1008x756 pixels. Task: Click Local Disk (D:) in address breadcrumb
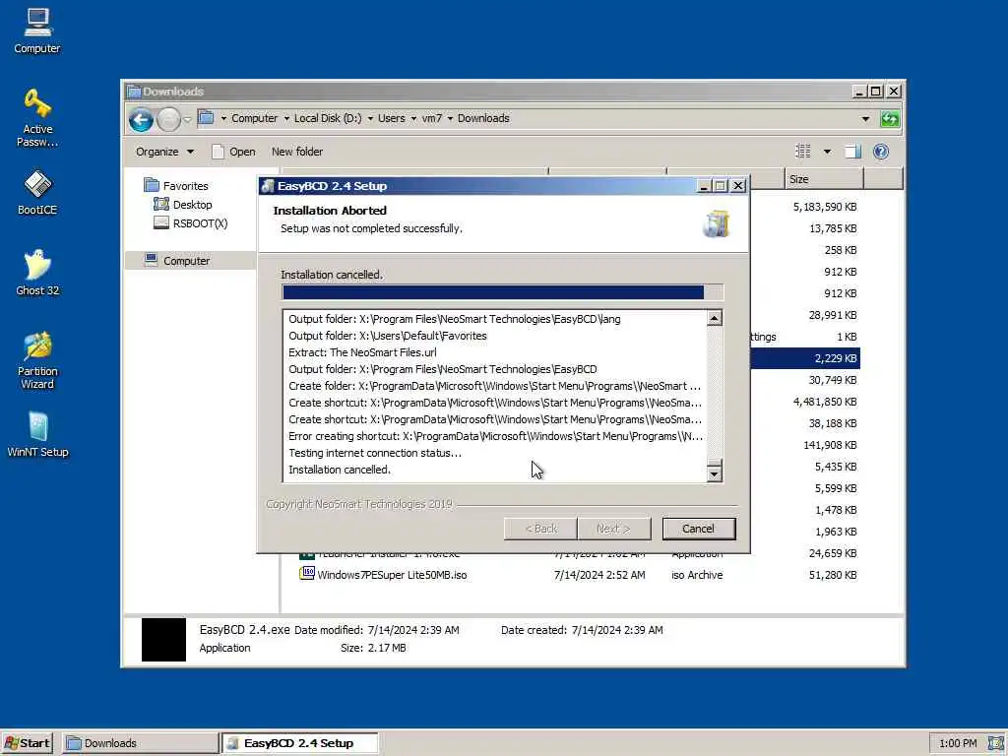pyautogui.click(x=328, y=118)
